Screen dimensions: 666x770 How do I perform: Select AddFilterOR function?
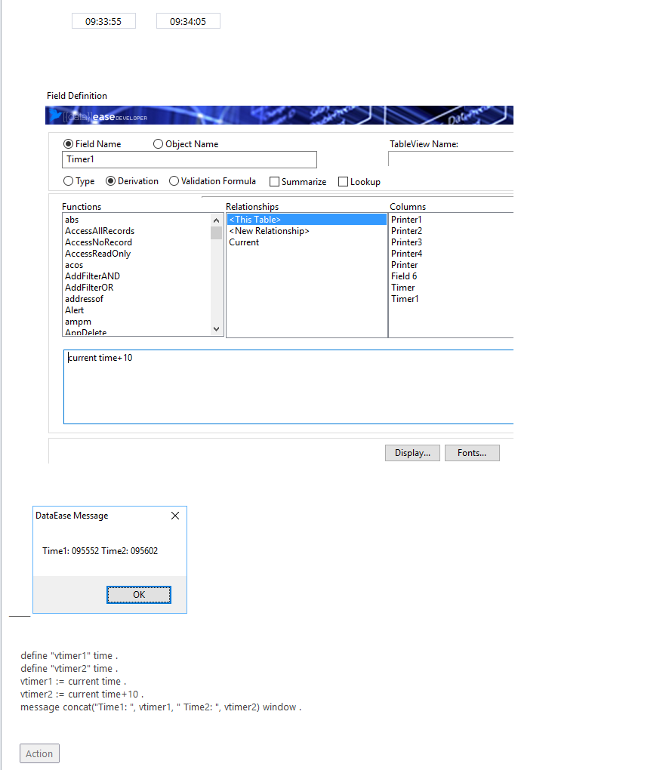(89, 288)
